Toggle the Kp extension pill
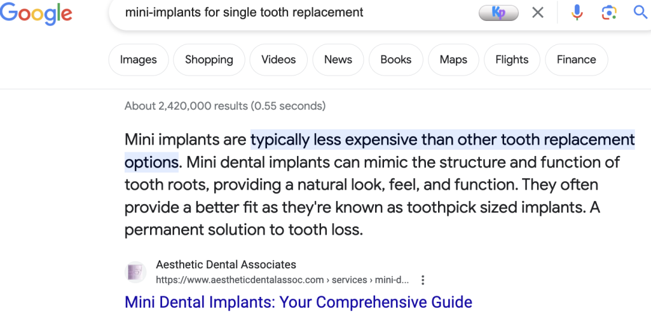Viewport: 651px width, 321px height. [499, 13]
